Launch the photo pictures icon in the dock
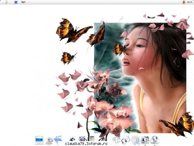 tap(83, 139)
